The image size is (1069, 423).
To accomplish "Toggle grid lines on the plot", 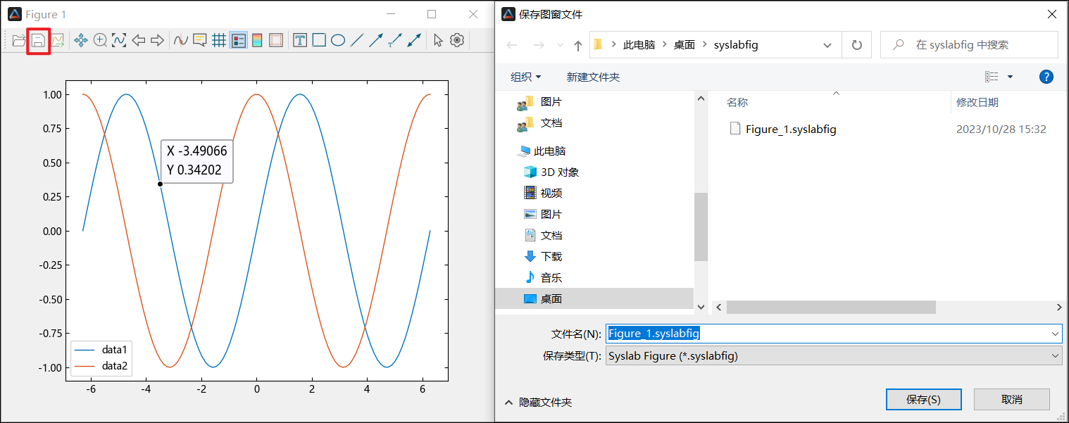I will (219, 41).
